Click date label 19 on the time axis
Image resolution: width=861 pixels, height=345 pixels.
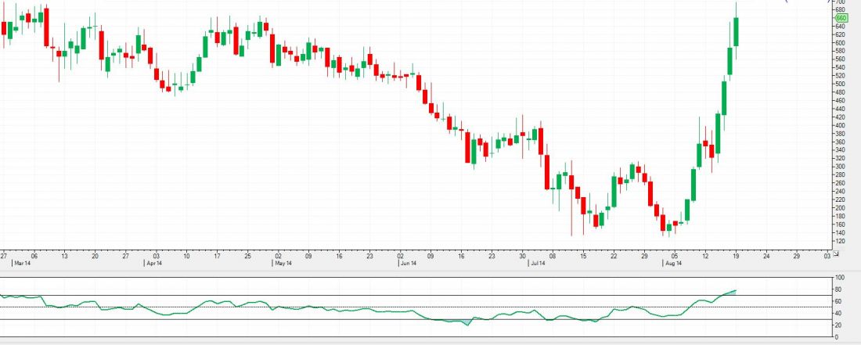736,255
